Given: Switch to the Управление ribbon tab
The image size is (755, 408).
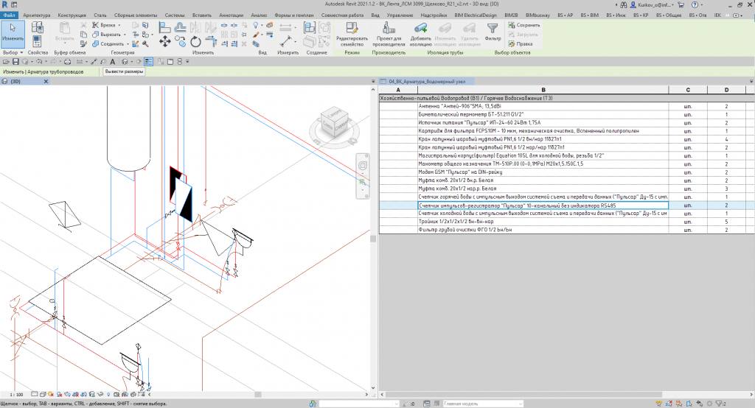Looking at the screenshot, I should pos(400,15).
